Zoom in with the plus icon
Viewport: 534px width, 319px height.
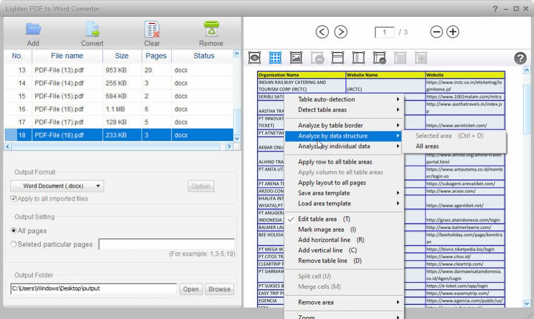click(453, 32)
